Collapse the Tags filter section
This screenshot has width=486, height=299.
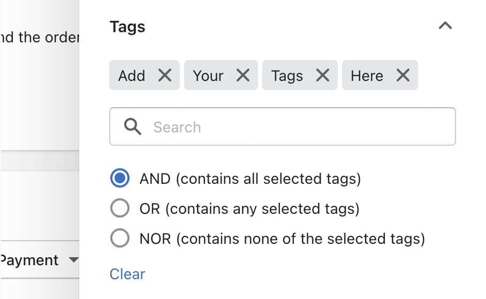point(445,26)
